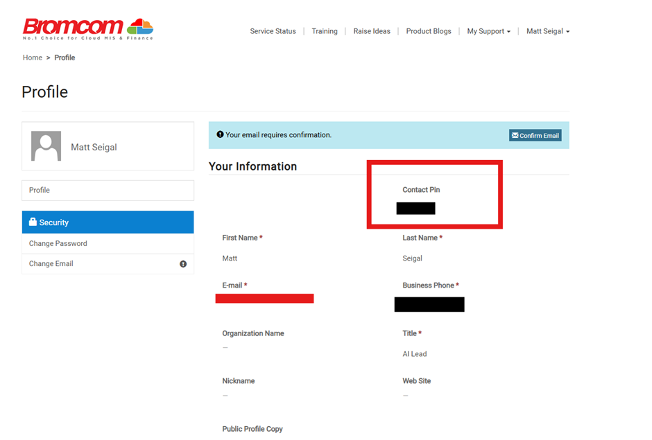The image size is (652, 440).
Task: Click the alert icon in email confirmation banner
Action: point(220,134)
